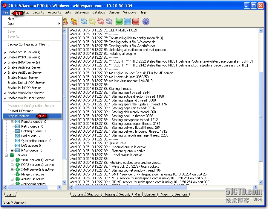Click the POP3 server gear icon

coord(18,165)
